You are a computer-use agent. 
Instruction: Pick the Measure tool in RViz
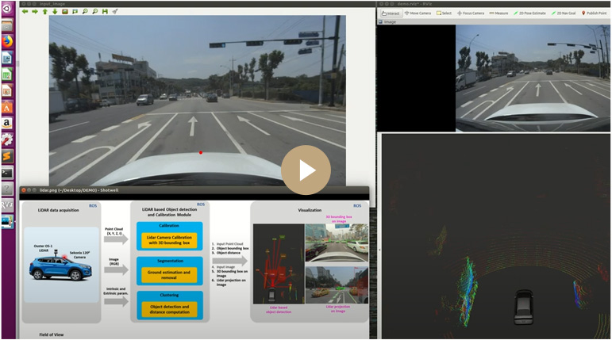pos(498,13)
